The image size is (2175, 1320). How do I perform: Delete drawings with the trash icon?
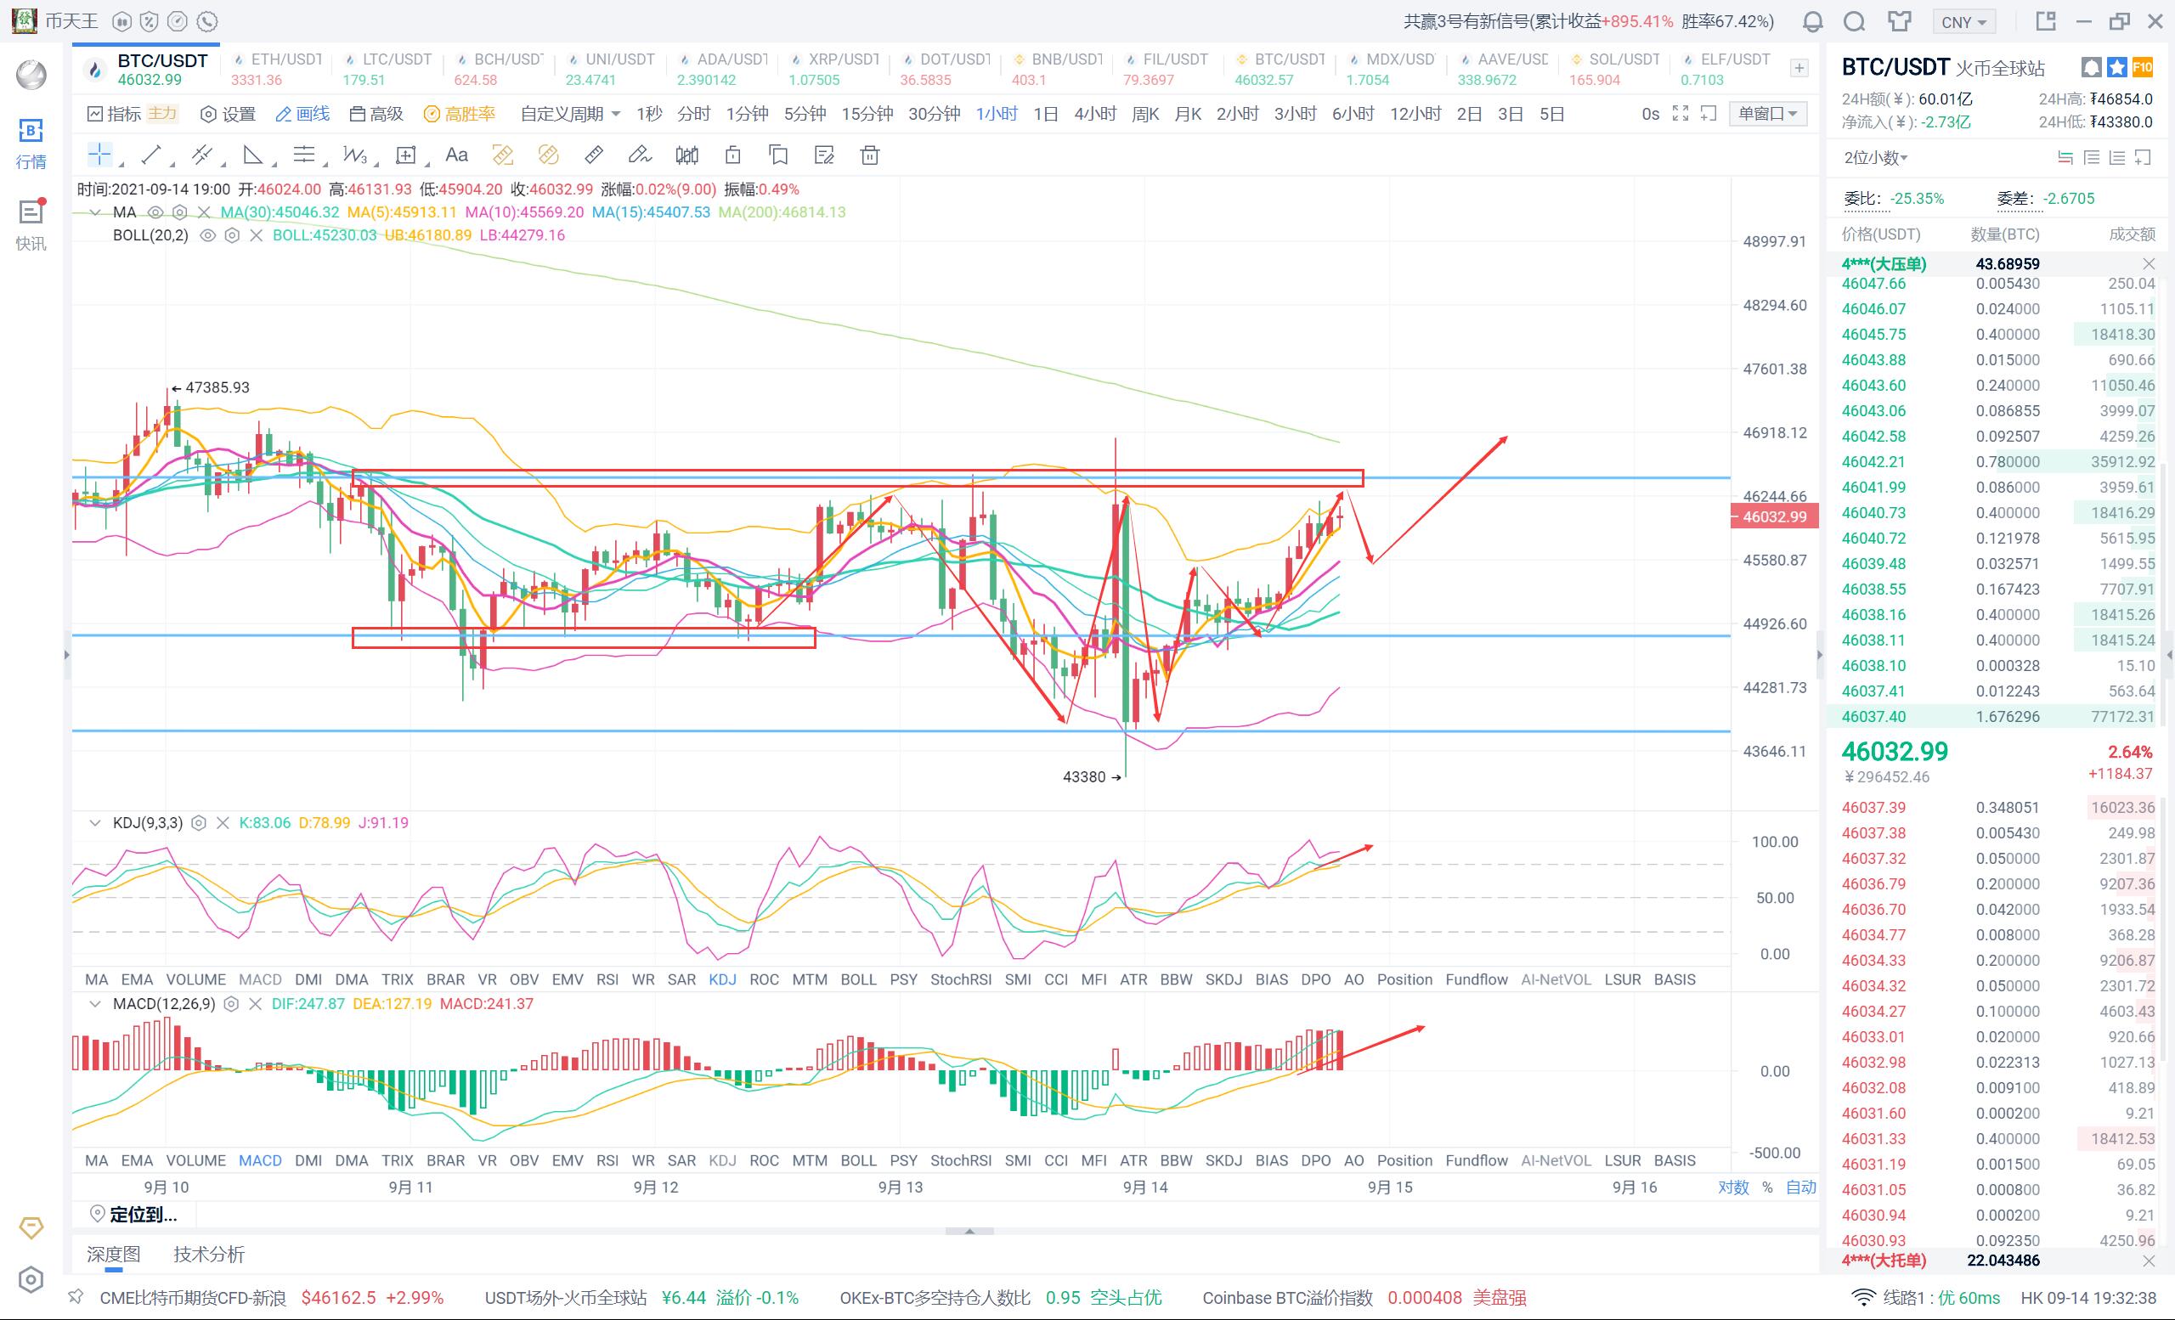click(x=869, y=155)
